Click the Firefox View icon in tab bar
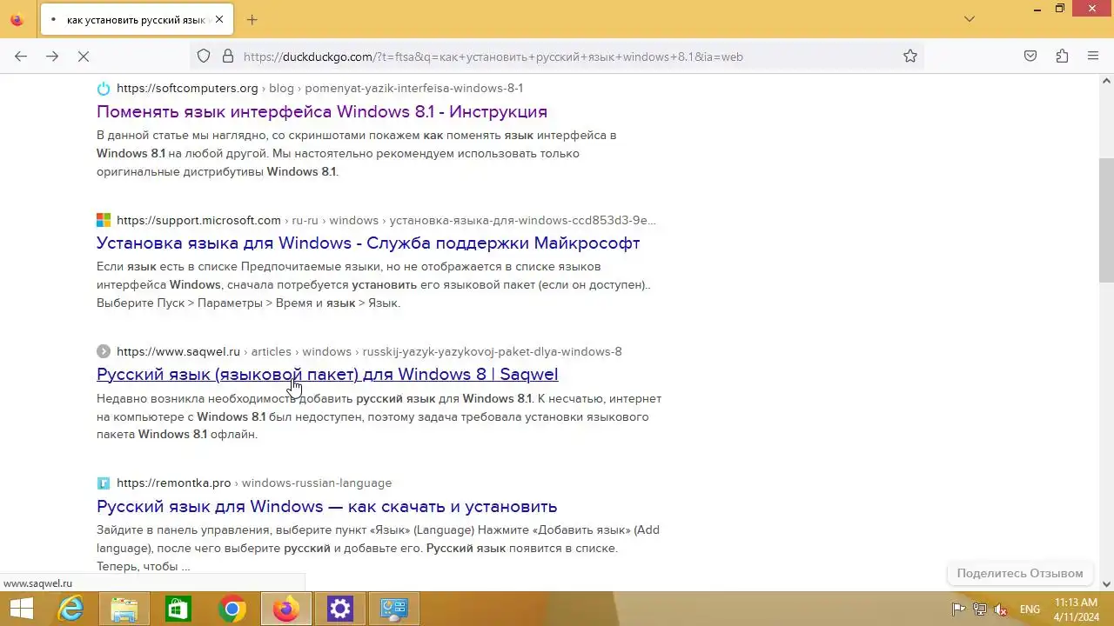 coord(17,19)
